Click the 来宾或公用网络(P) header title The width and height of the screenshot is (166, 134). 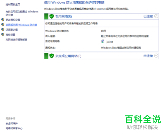(68, 56)
